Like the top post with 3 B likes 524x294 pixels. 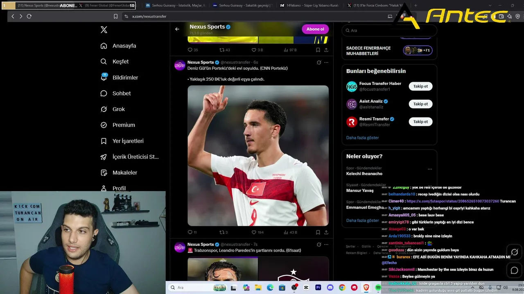pyautogui.click(x=257, y=50)
